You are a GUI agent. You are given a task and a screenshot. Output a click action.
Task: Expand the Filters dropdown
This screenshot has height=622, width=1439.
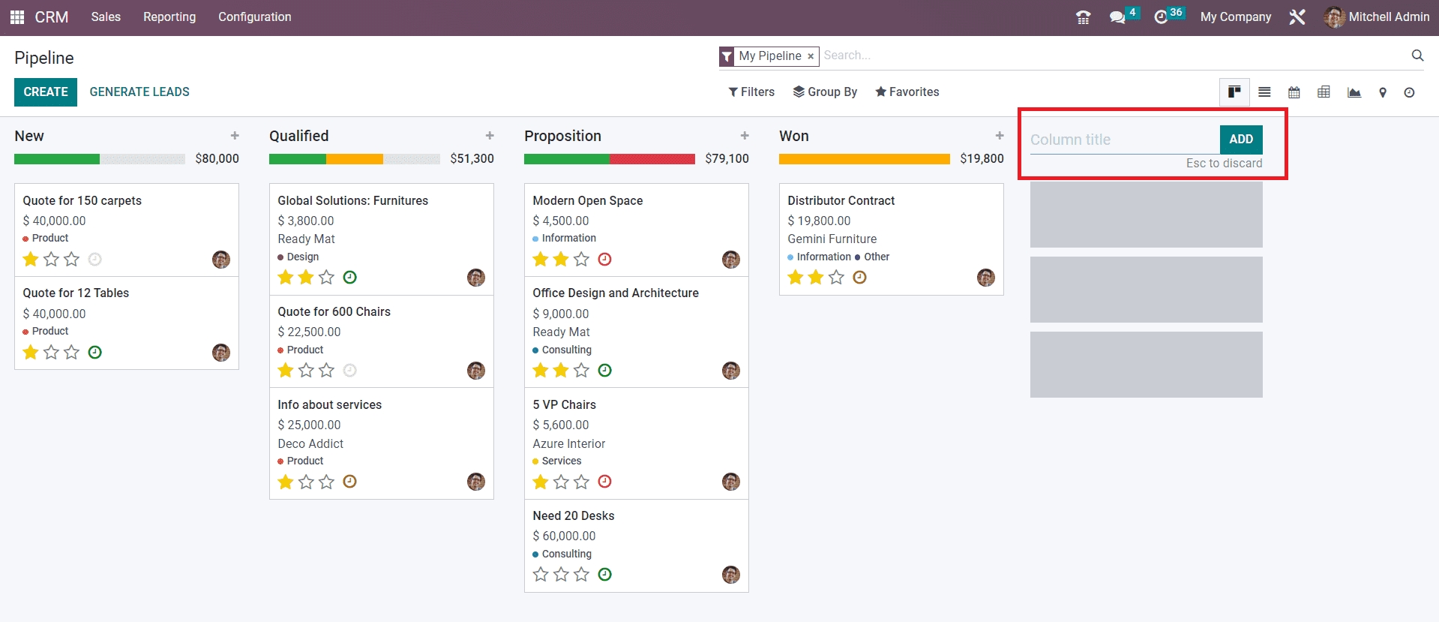(x=751, y=92)
